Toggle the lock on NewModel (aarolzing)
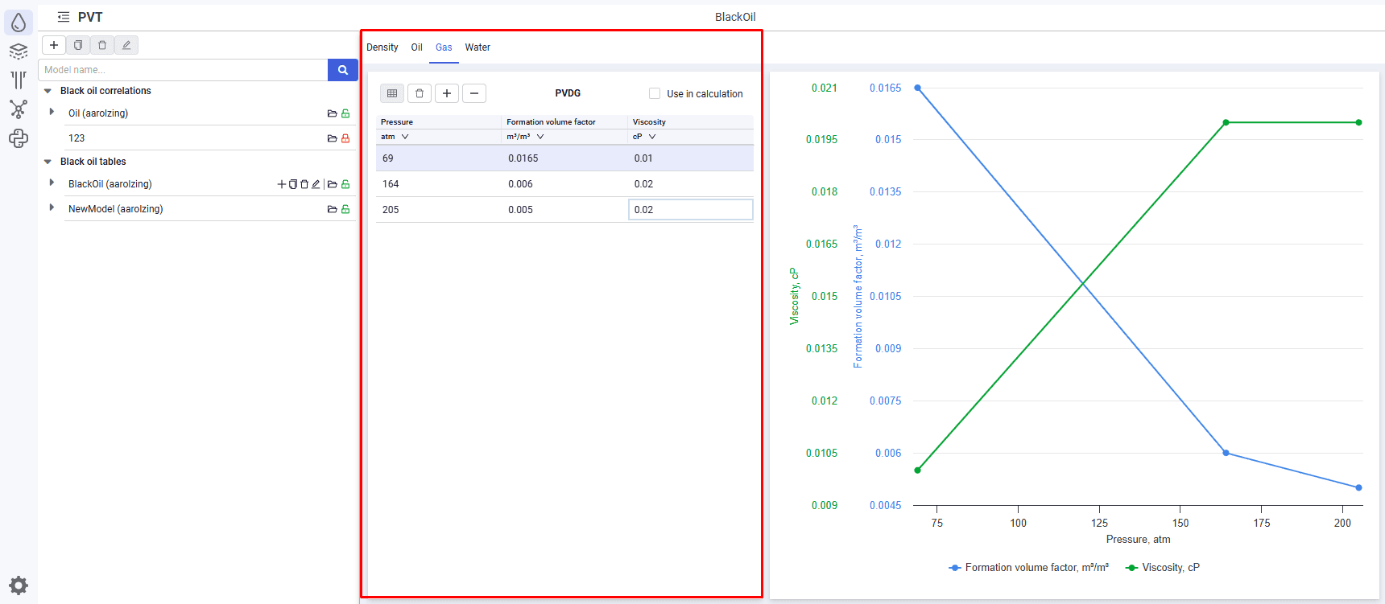1385x604 pixels. pyautogui.click(x=345, y=209)
